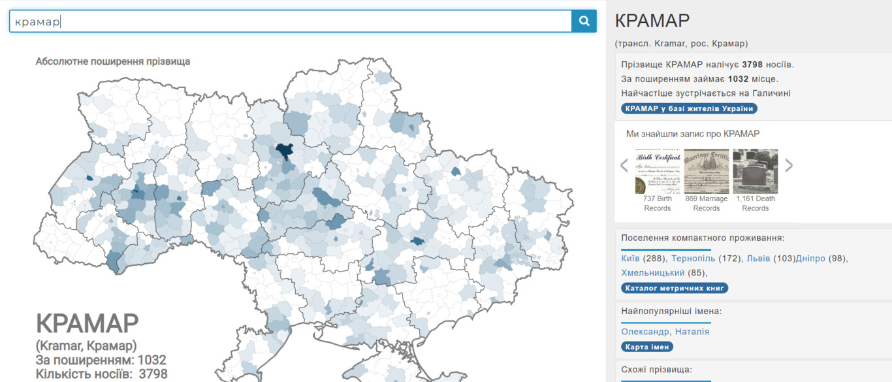Open the Death Records gravestone thumbnail

pyautogui.click(x=755, y=171)
